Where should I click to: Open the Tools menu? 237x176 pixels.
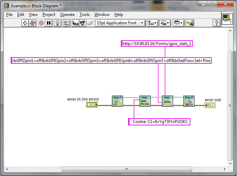(85, 15)
